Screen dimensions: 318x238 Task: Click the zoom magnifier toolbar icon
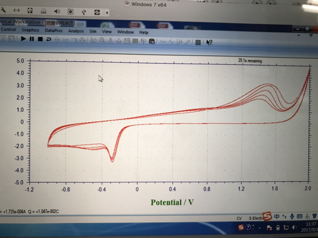point(102,40)
